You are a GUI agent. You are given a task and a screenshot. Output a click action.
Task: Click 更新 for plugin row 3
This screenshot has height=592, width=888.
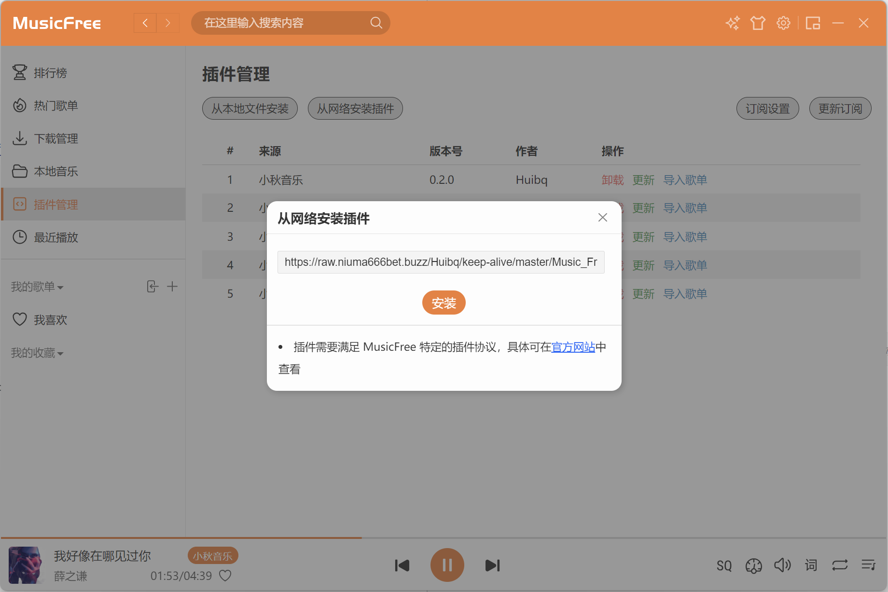pos(643,237)
